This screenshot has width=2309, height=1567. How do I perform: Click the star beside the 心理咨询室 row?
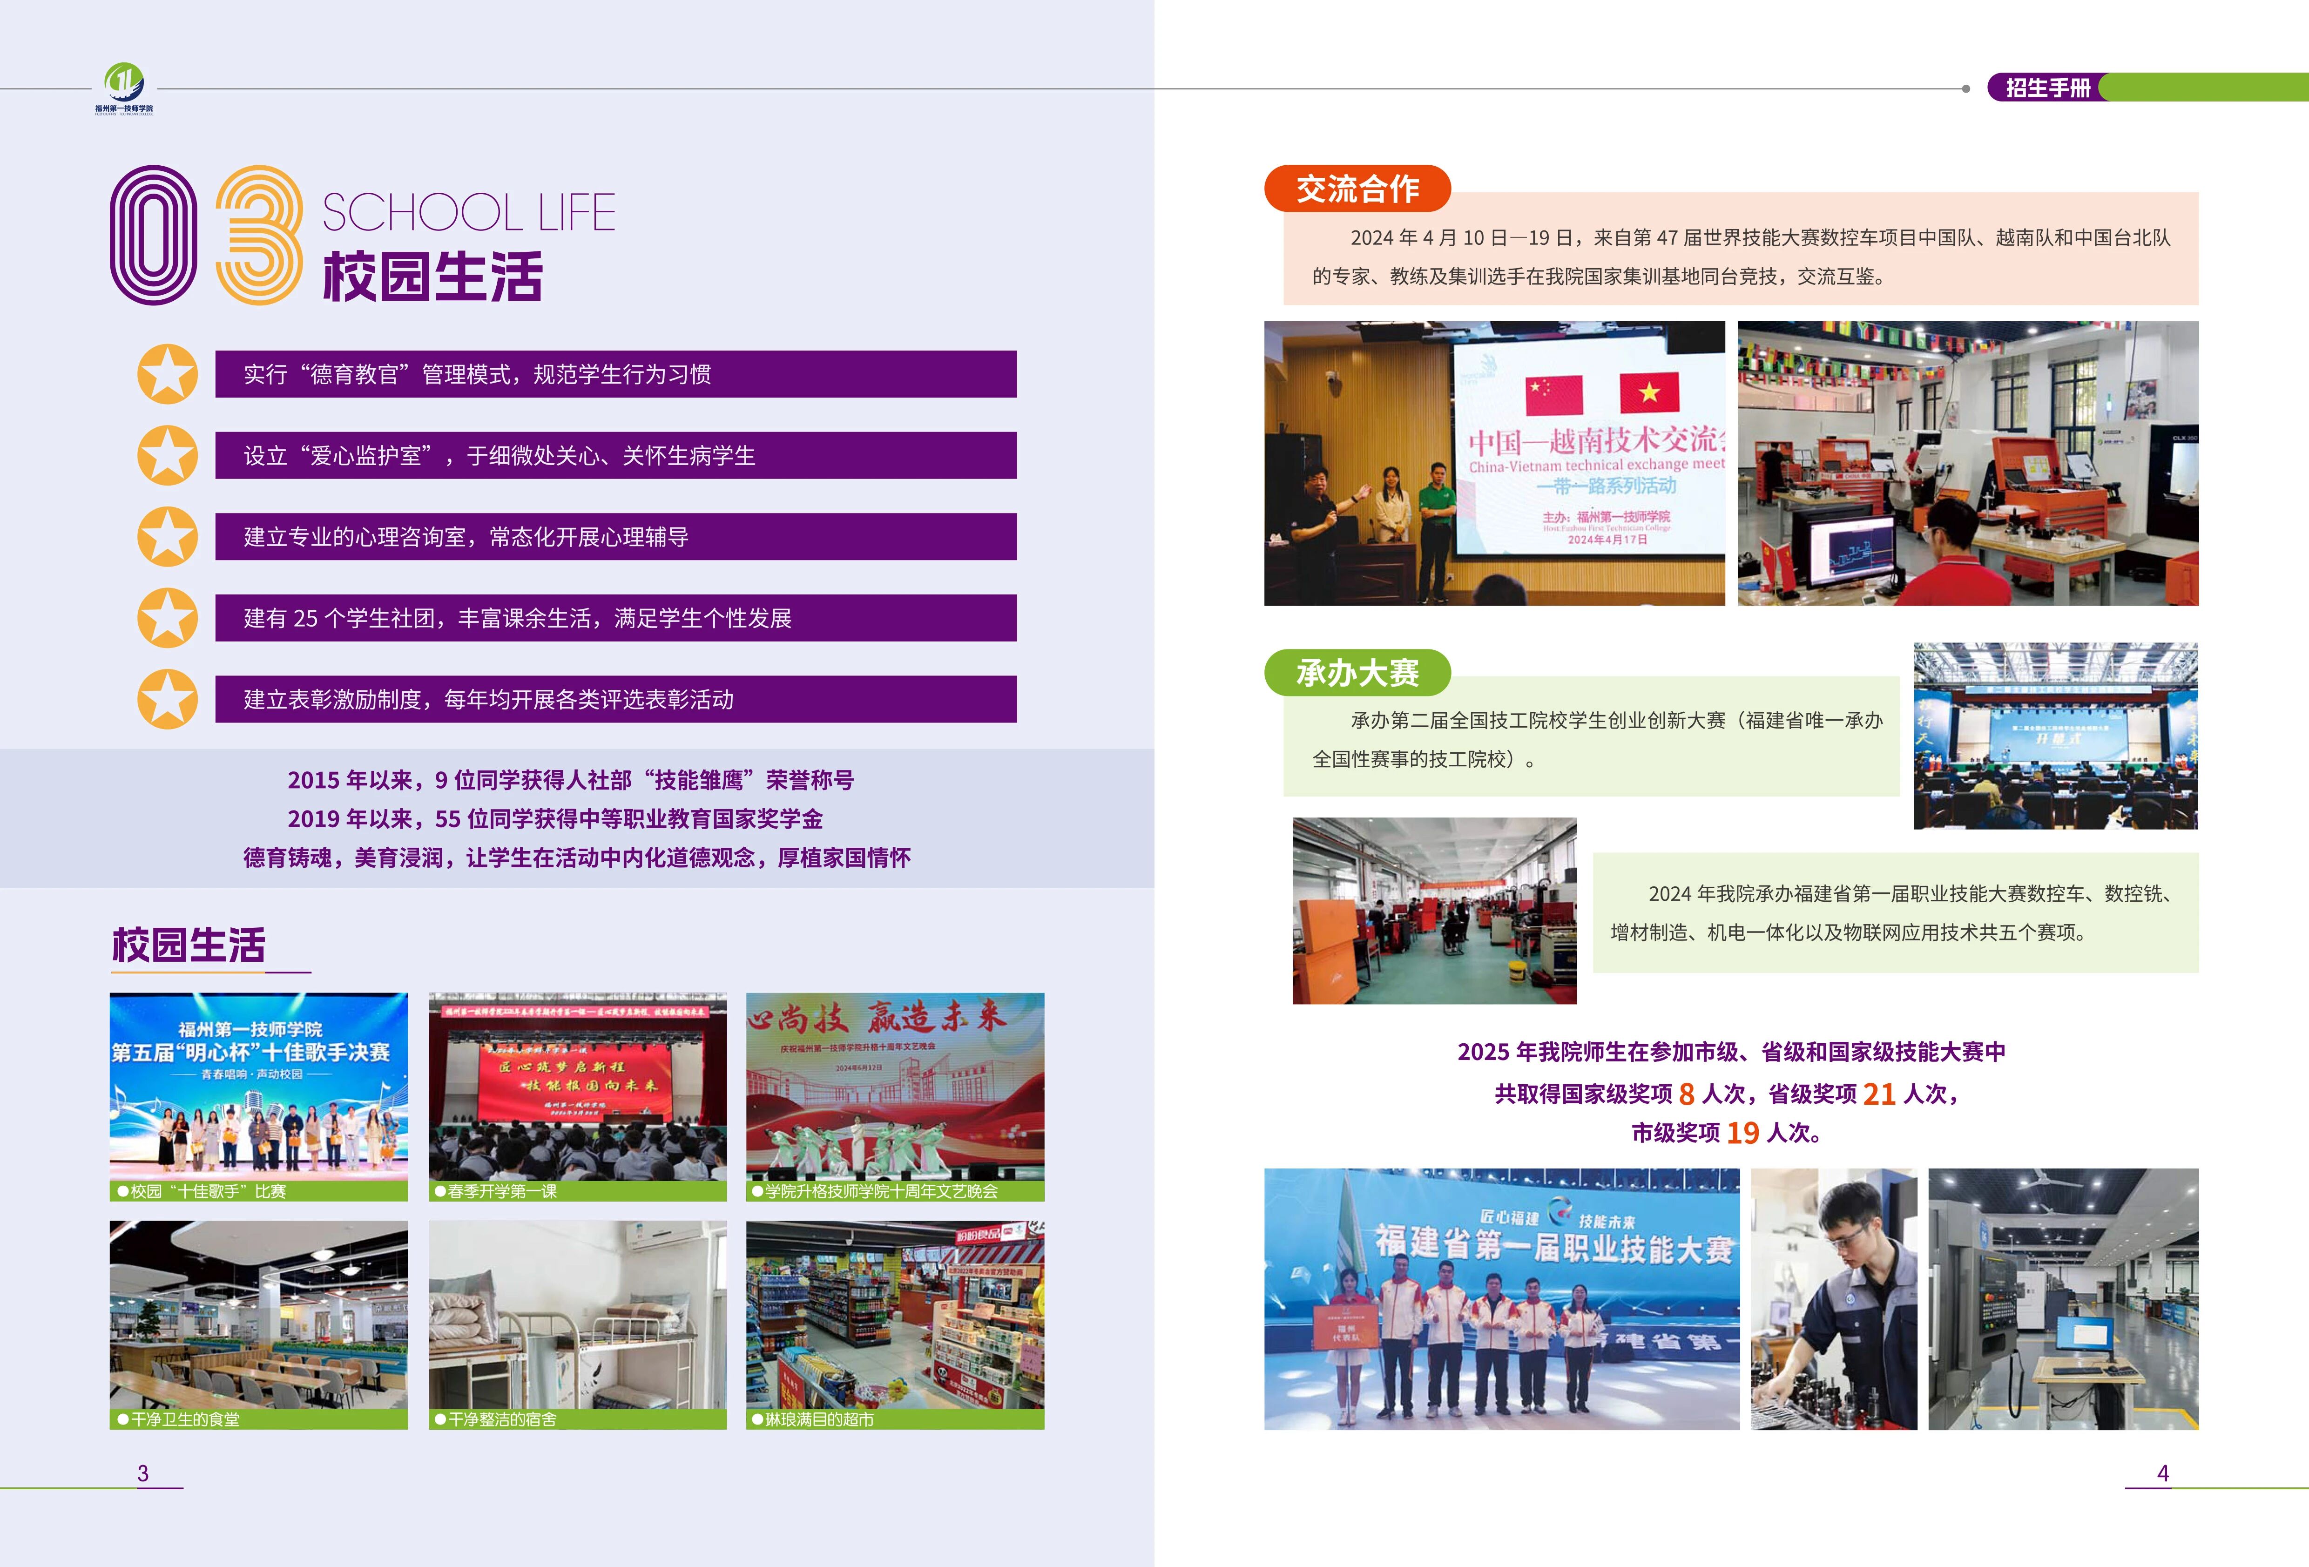tap(167, 537)
